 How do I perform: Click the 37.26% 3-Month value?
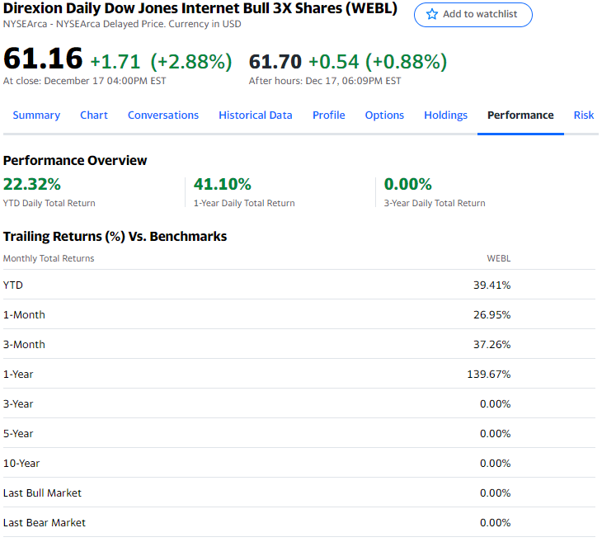[x=491, y=345]
